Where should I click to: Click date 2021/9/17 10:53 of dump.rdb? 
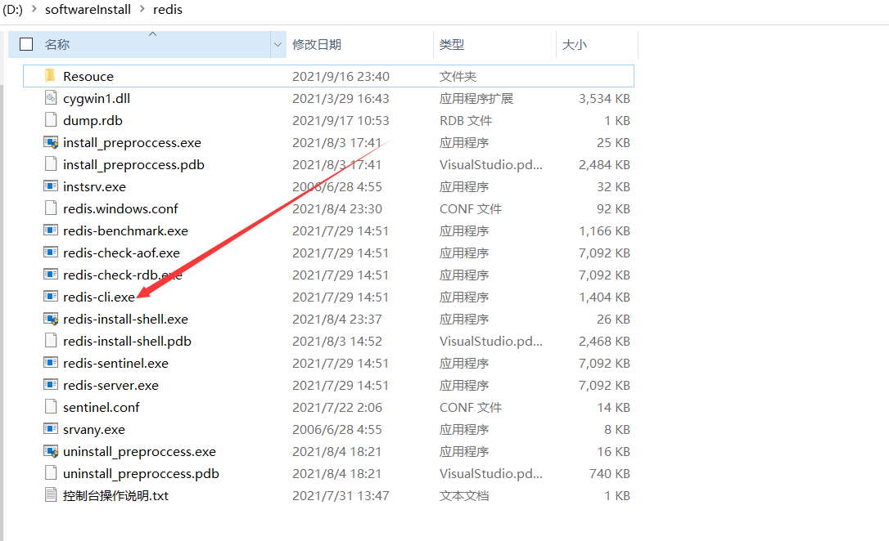tap(341, 120)
